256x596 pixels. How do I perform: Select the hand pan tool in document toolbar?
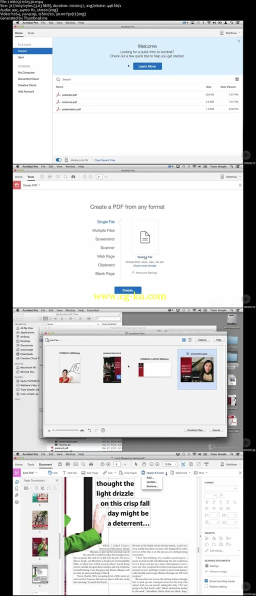tap(143, 464)
